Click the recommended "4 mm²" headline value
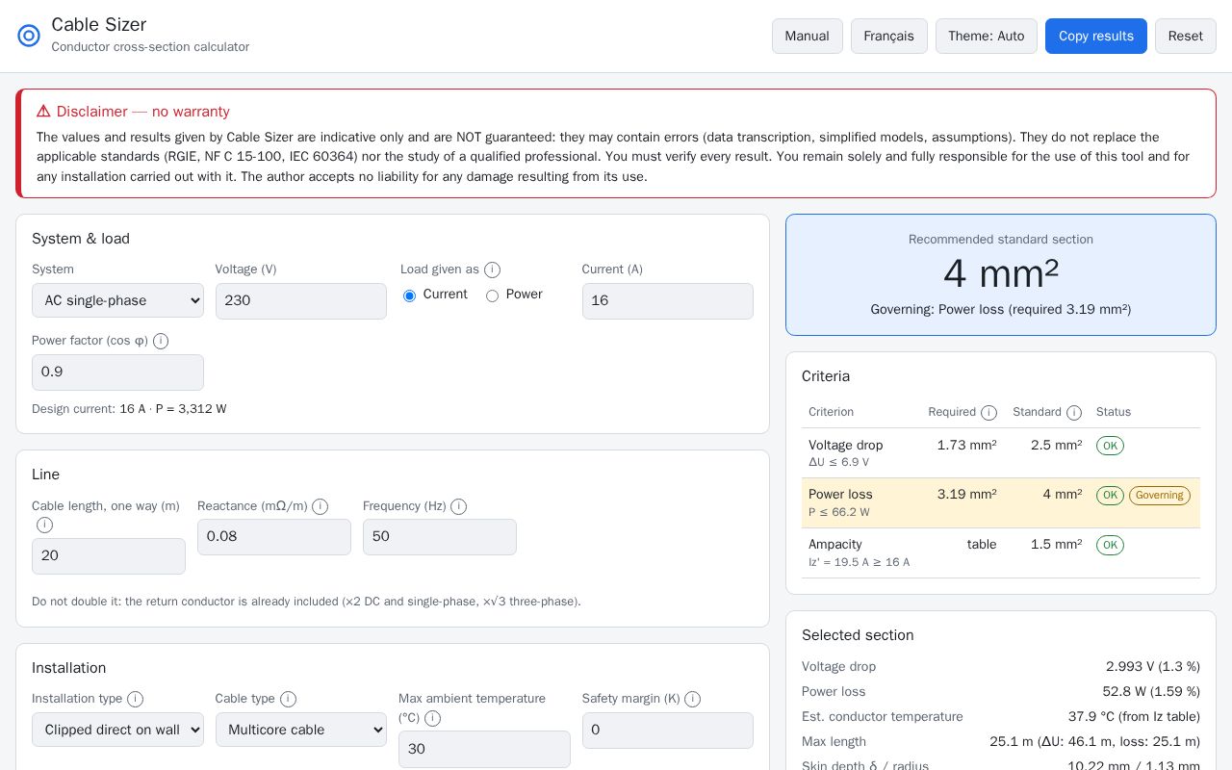The image size is (1232, 770). 1001,274
